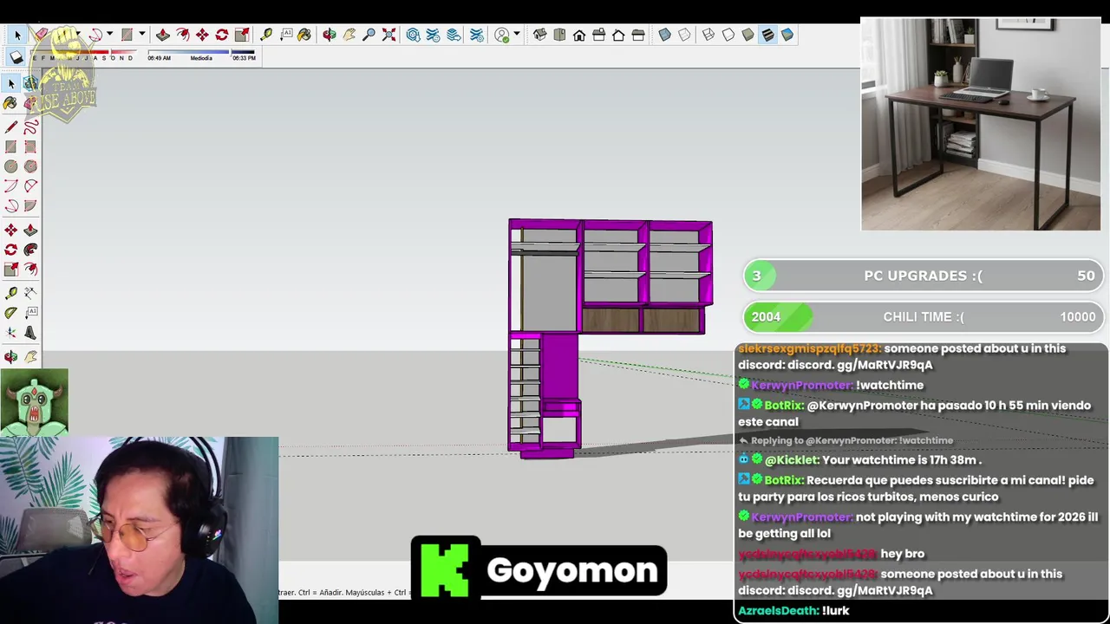Open the Extension Manager icon
The width and height of the screenshot is (1110, 624).
coord(477,35)
